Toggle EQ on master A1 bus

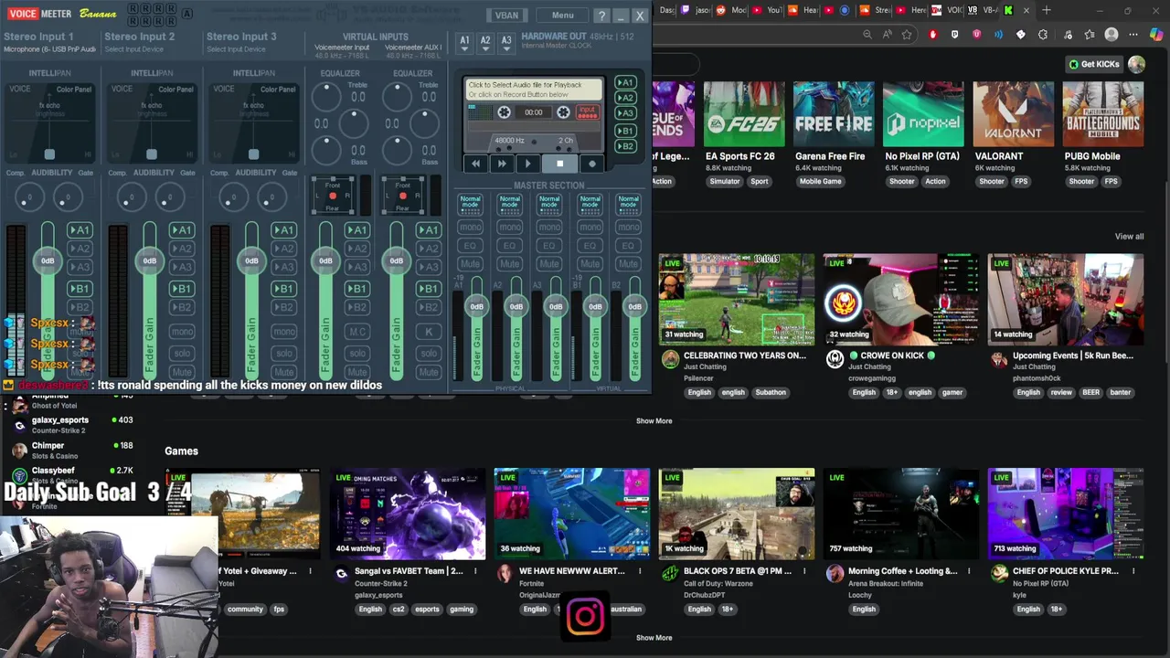[470, 245]
